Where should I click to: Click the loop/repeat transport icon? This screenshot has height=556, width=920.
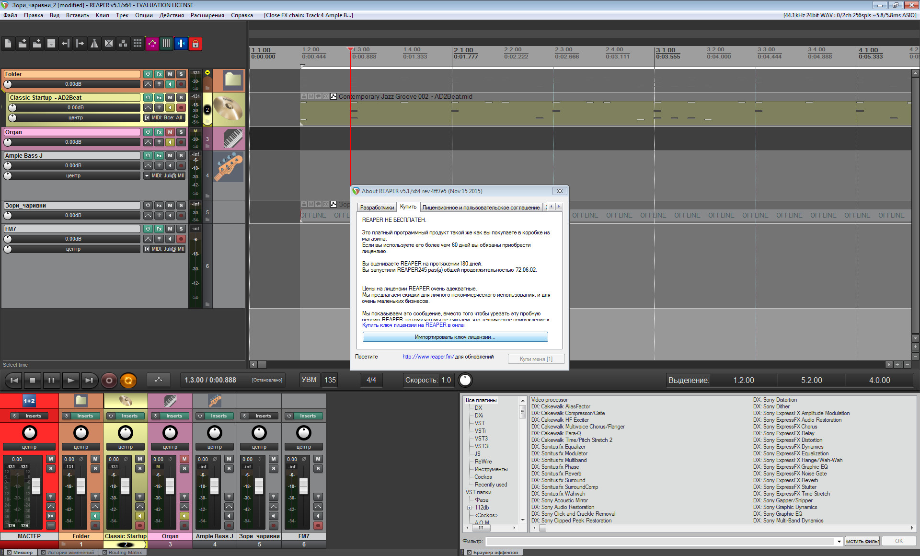[x=128, y=379]
